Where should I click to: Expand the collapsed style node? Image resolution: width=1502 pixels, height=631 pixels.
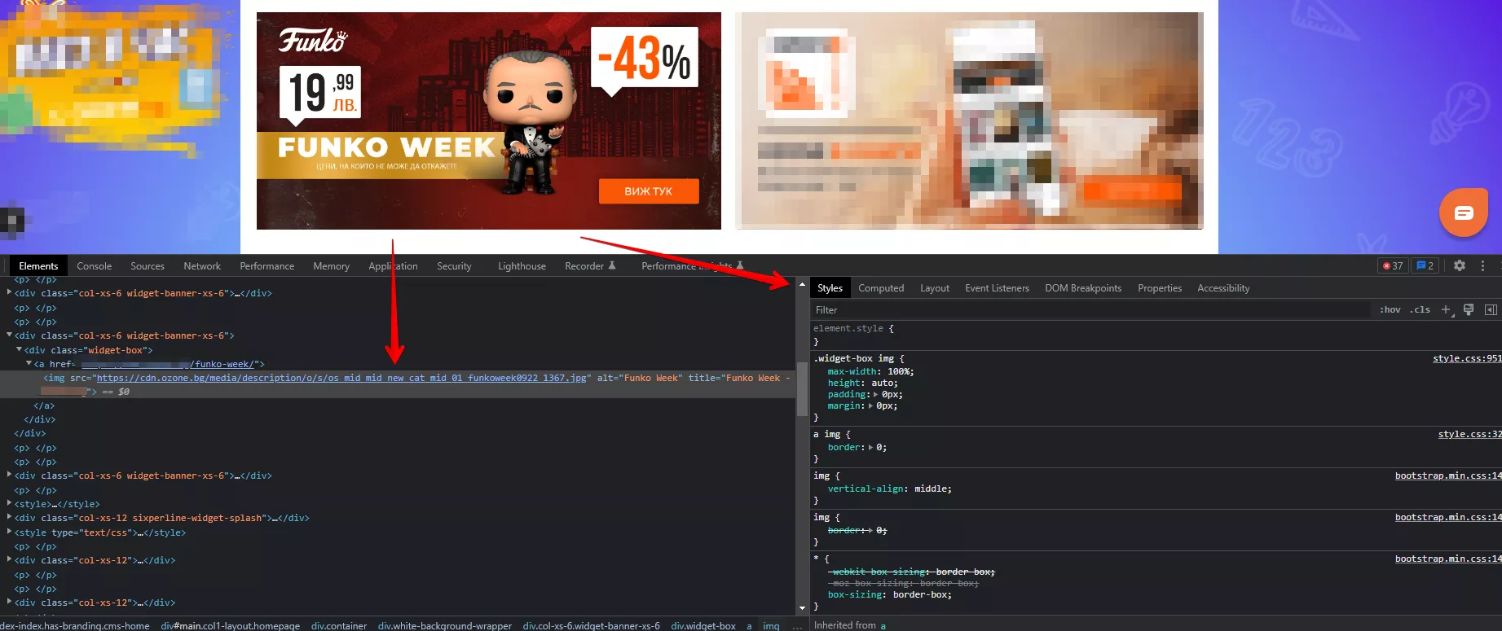[10, 503]
